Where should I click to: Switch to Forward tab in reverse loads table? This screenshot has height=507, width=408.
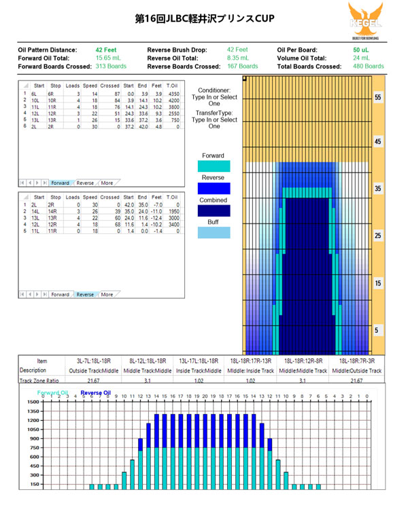click(x=60, y=294)
